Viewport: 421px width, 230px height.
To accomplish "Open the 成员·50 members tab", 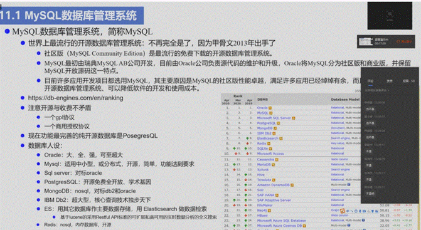I will [x=408, y=81].
